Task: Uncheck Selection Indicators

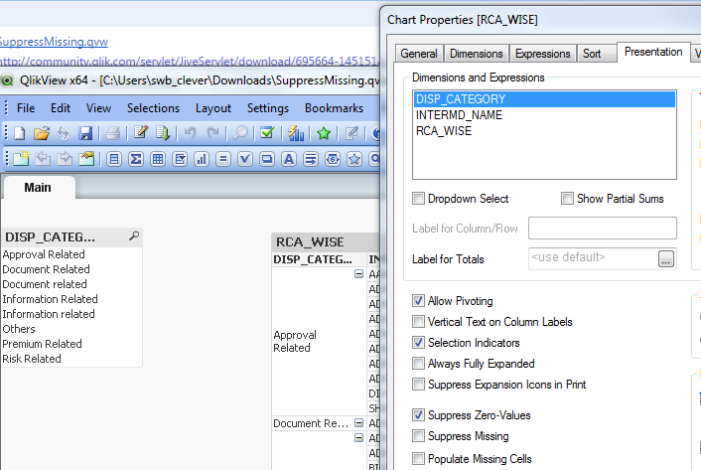Action: [x=418, y=343]
